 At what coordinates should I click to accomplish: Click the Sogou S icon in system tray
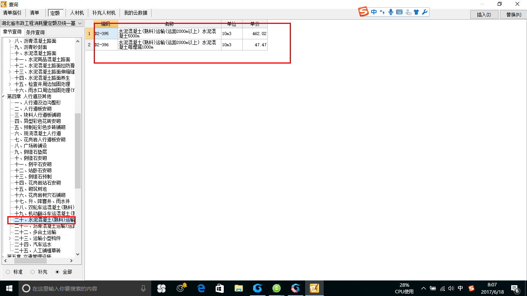point(471,288)
